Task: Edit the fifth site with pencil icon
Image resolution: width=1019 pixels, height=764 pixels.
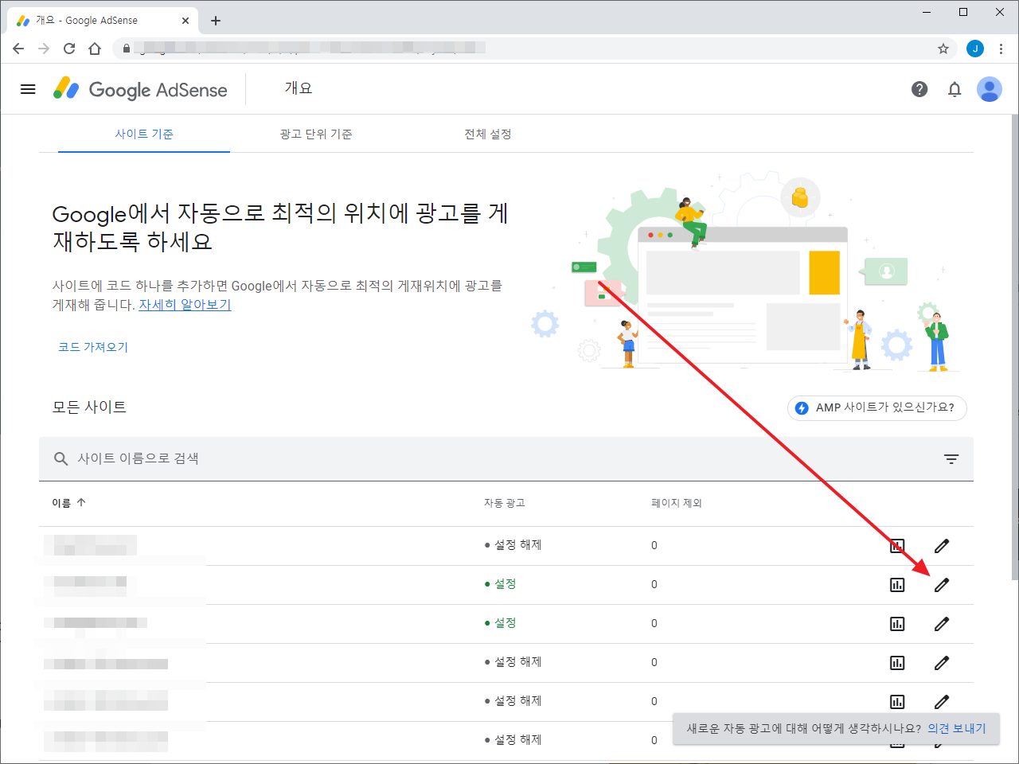Action: 942,702
